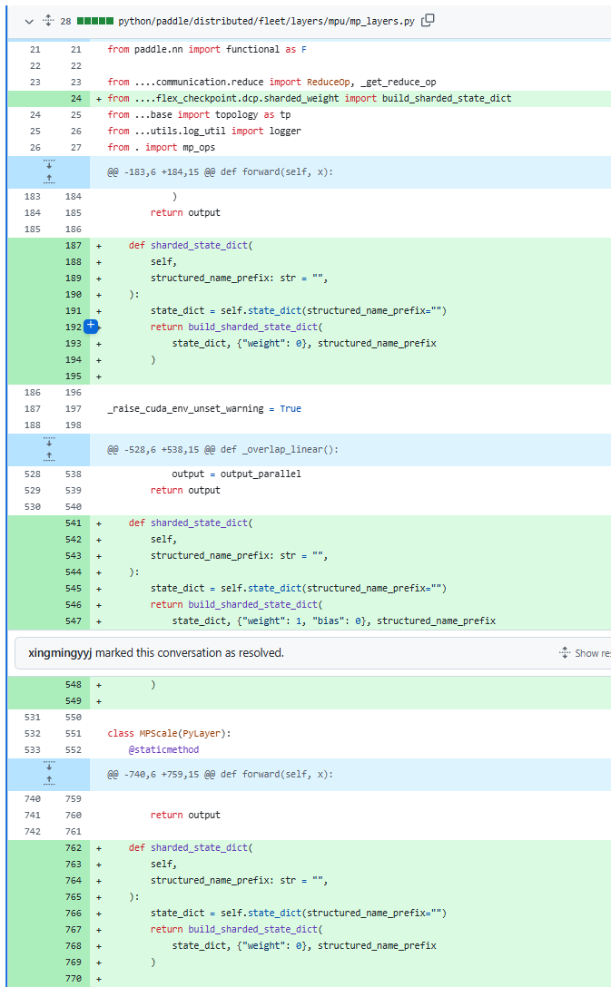The image size is (611, 987).
Task: Click new line number 24
Action: pos(75,98)
